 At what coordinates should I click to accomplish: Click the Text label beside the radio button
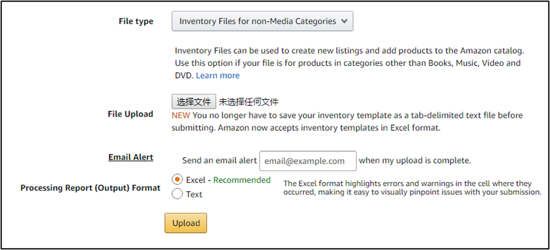point(194,194)
